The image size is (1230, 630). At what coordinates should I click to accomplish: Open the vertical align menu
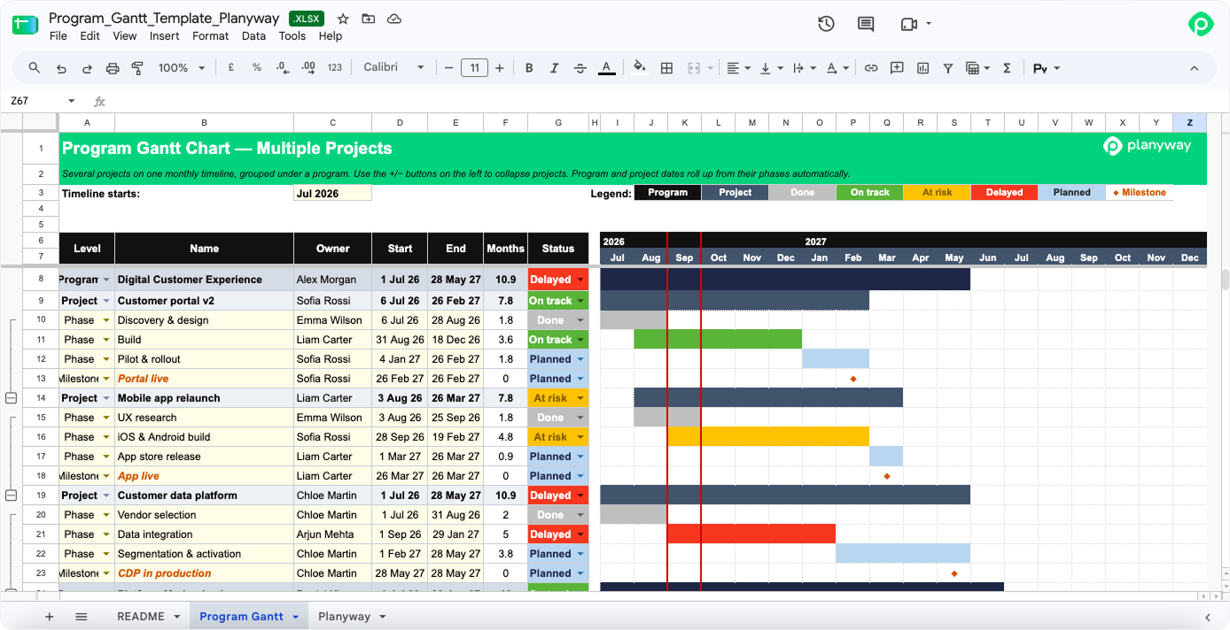pos(771,68)
